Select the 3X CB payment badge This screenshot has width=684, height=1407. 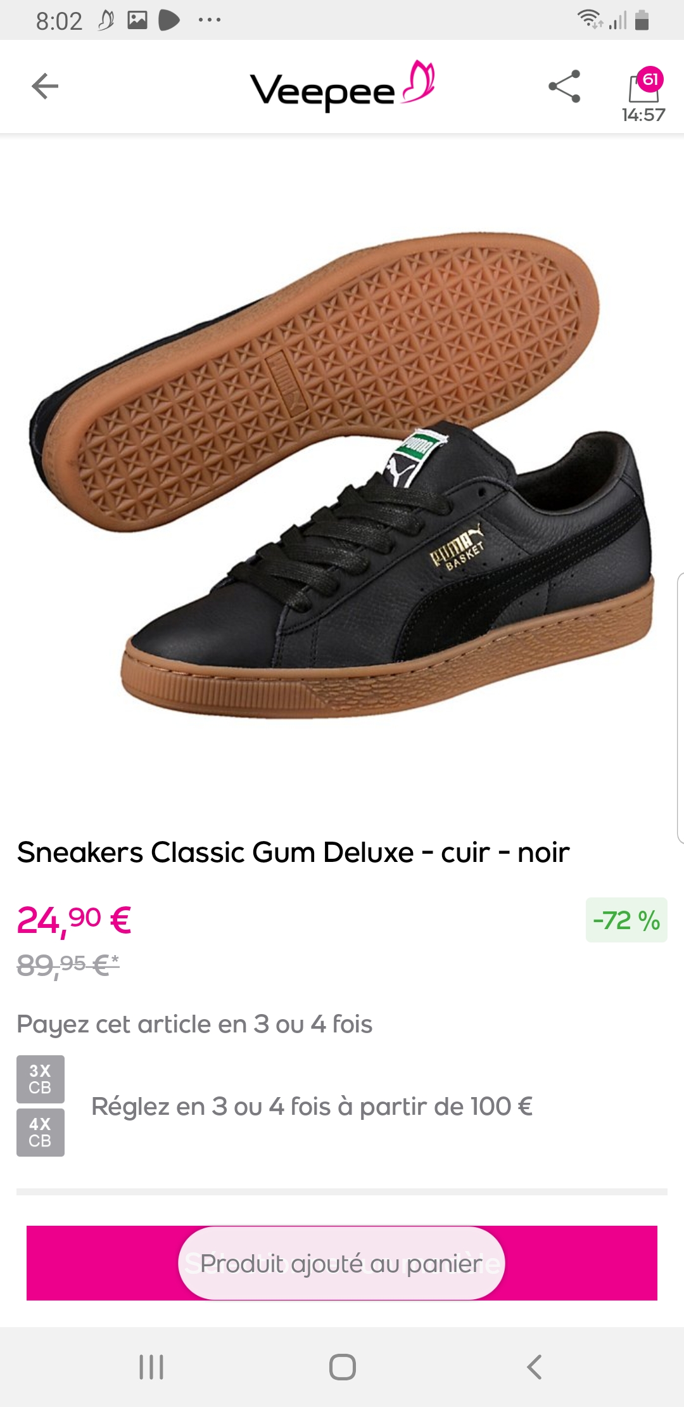click(41, 1079)
